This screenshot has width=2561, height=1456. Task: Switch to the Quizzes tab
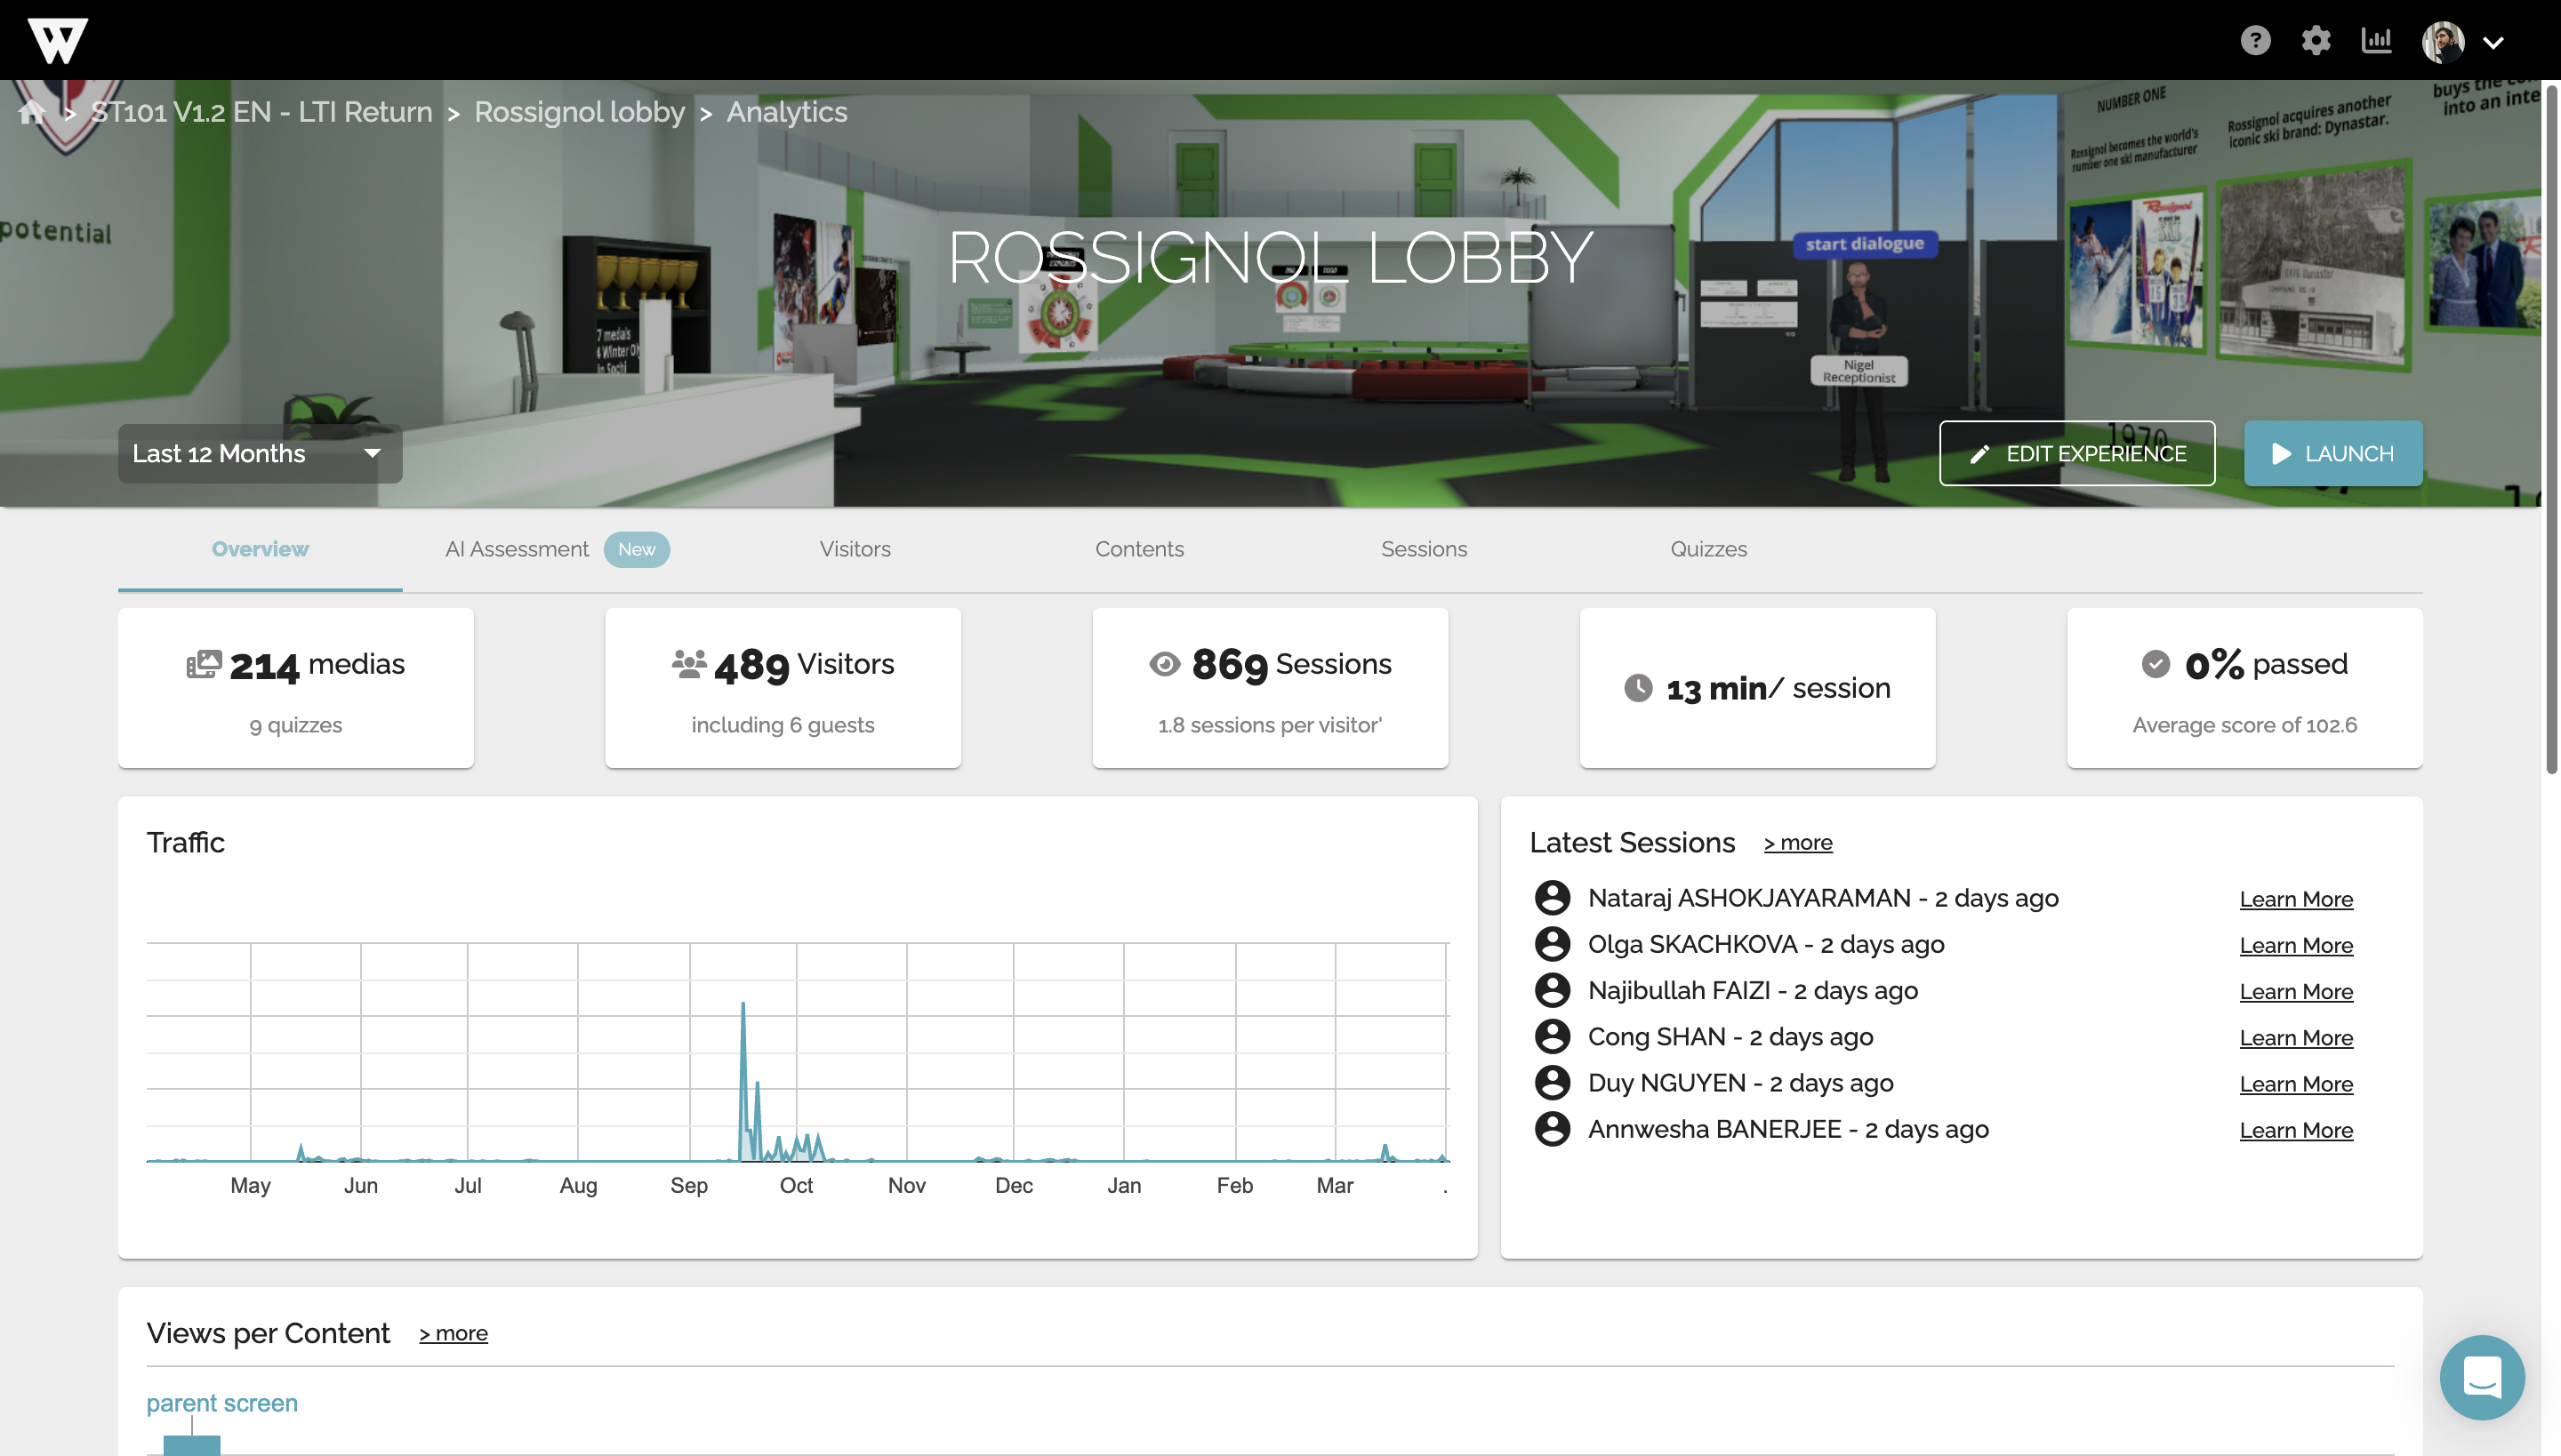[x=1709, y=549]
